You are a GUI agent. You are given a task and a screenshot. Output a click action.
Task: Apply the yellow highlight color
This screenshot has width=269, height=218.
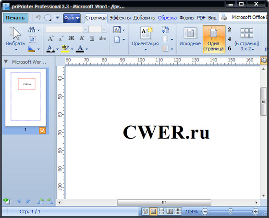coord(65,48)
